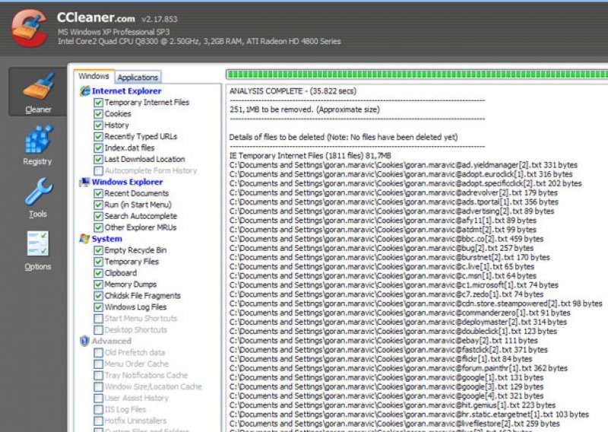Select the ebay[2].txt cookie entry
This screenshot has height=432, width=608.
point(384,341)
